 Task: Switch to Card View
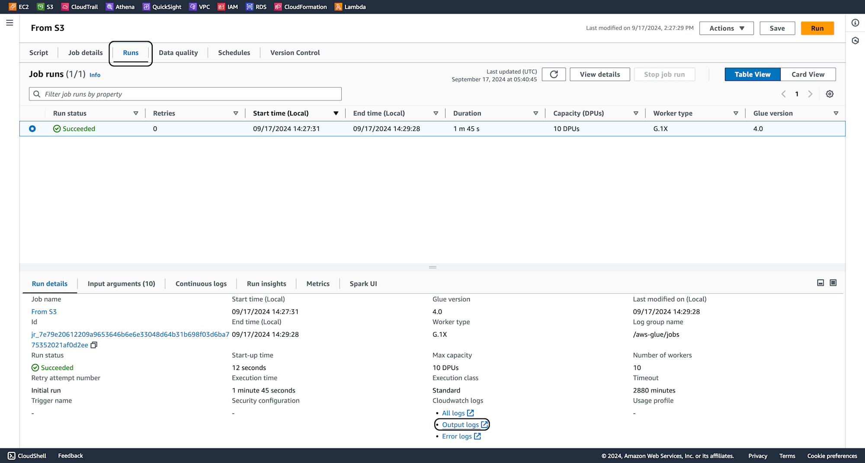(x=808, y=74)
